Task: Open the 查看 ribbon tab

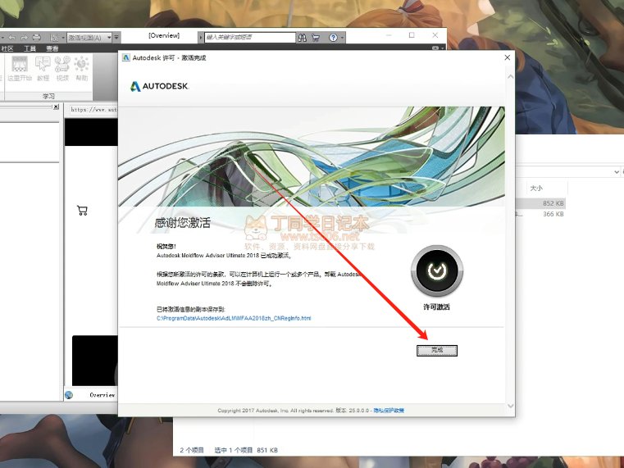Action: coord(52,48)
